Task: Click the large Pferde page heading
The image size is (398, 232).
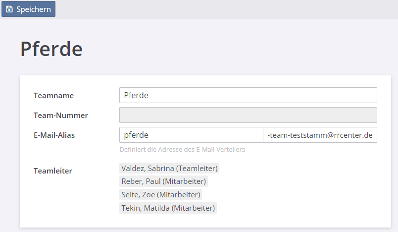Action: (x=51, y=49)
